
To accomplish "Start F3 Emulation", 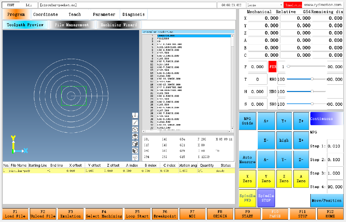I will pos(71,214).
